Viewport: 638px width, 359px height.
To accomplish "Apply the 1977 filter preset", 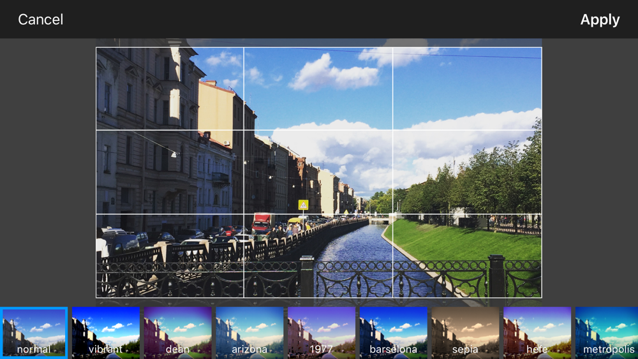I will 322,333.
